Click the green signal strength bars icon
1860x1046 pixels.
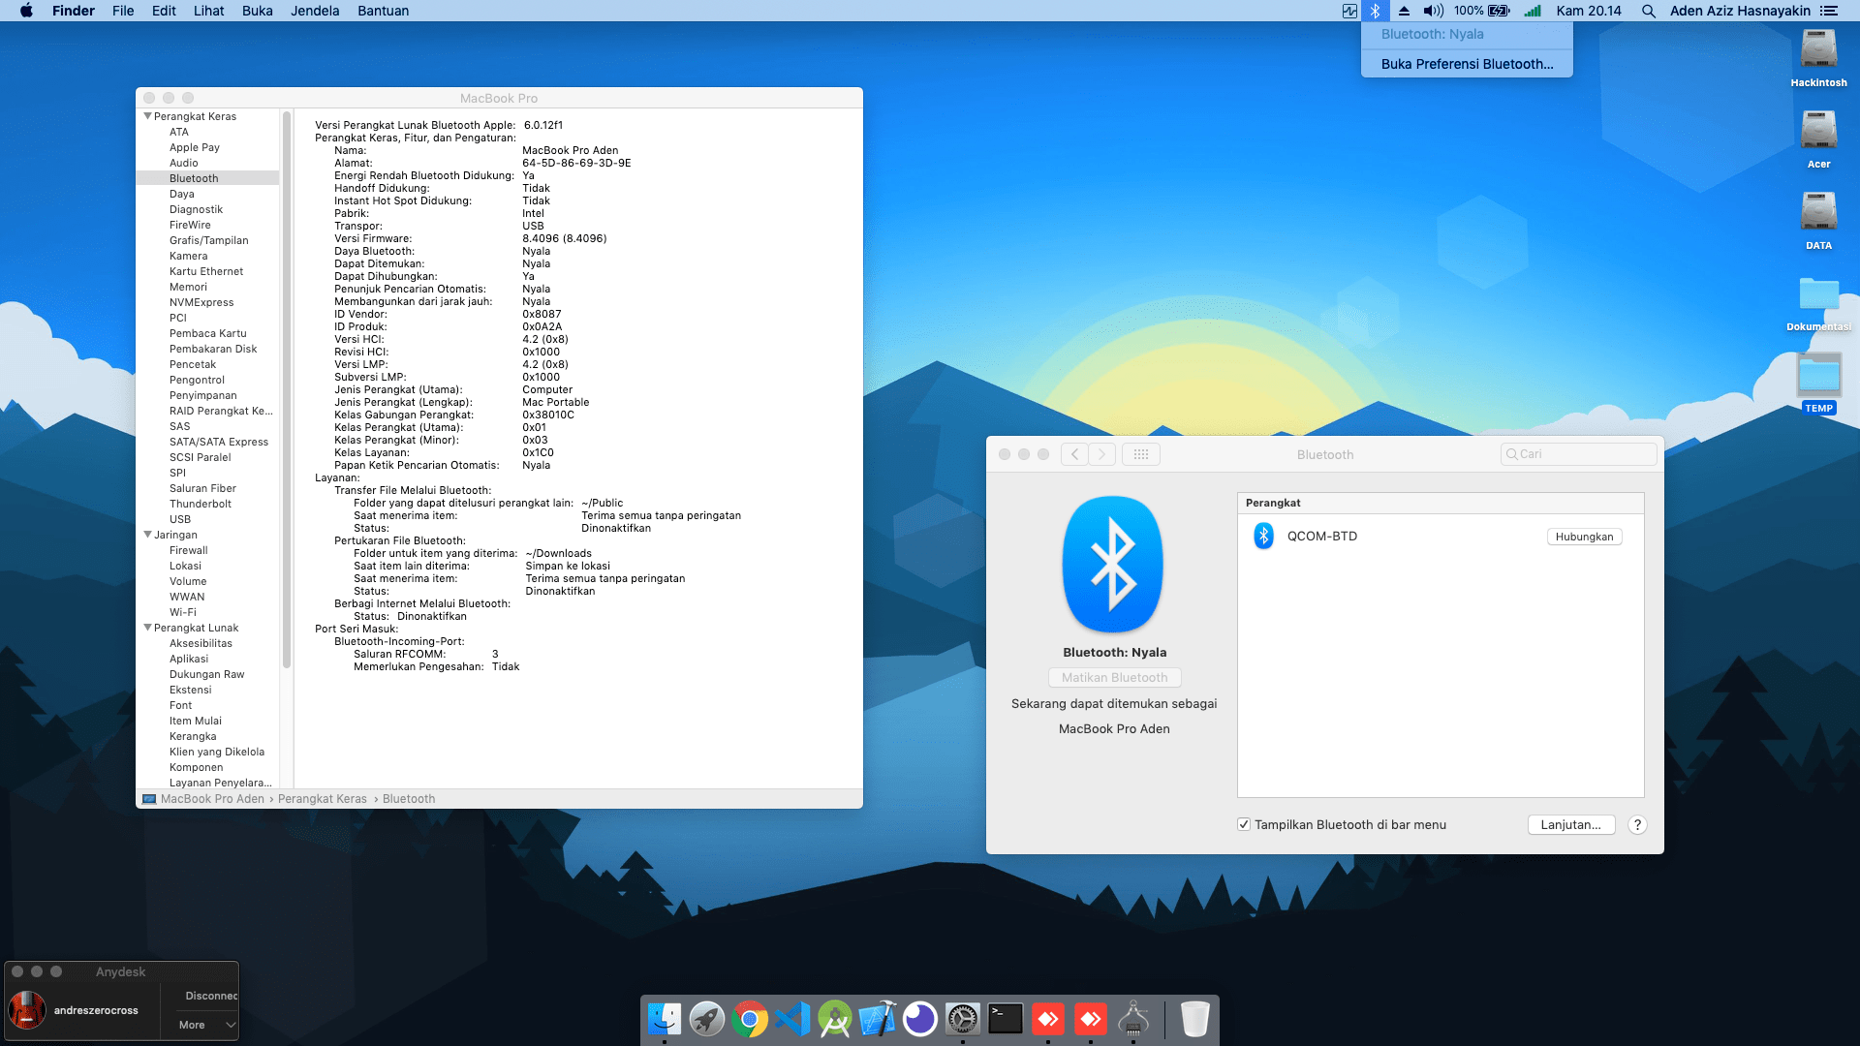1533,11
